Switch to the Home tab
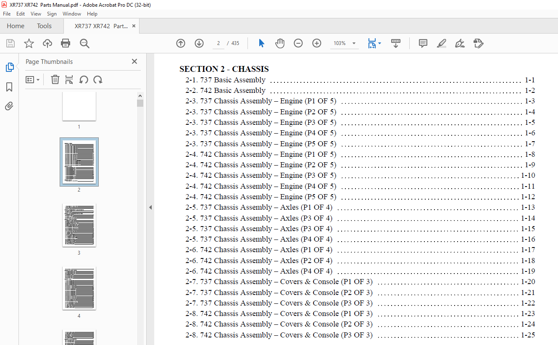 pos(16,26)
